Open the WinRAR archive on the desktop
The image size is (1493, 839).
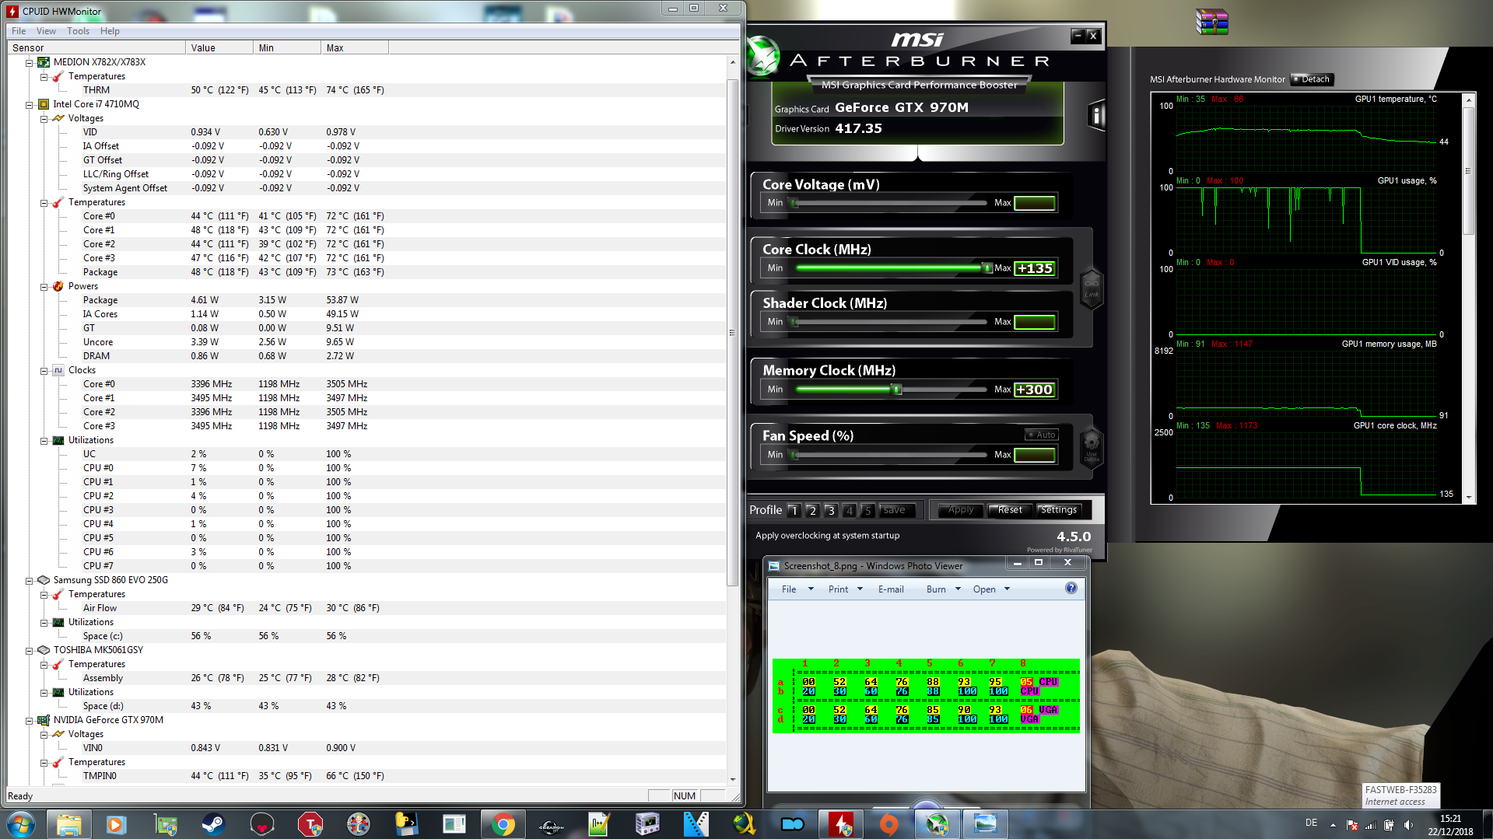(1211, 22)
